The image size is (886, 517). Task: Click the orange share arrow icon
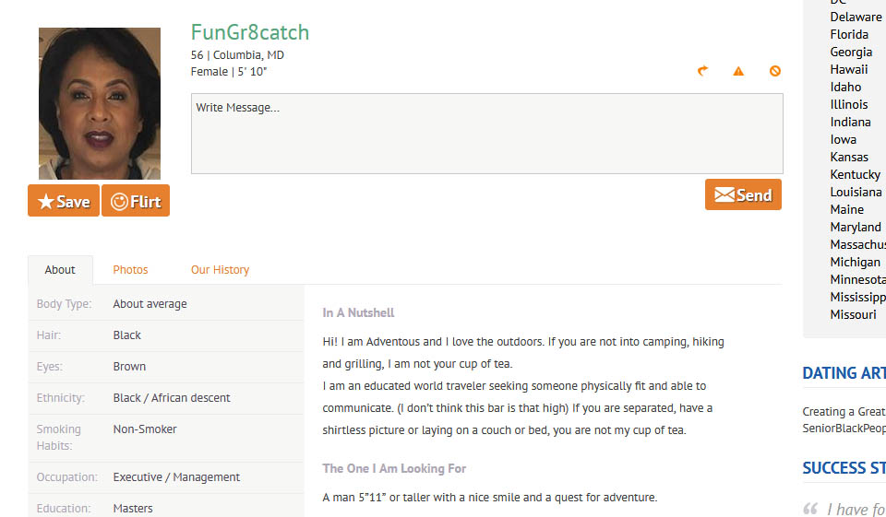coord(702,71)
